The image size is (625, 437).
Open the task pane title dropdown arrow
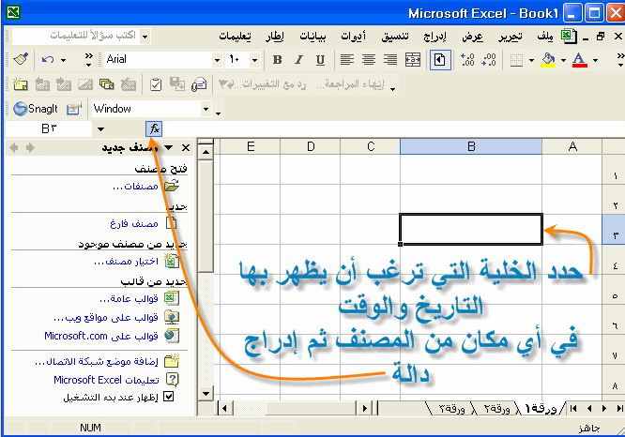pyautogui.click(x=169, y=148)
